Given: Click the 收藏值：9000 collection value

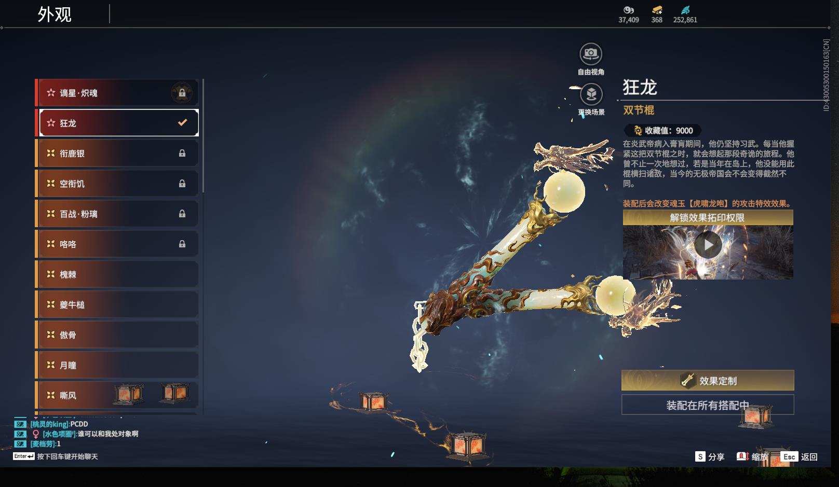Looking at the screenshot, I should click(x=662, y=131).
